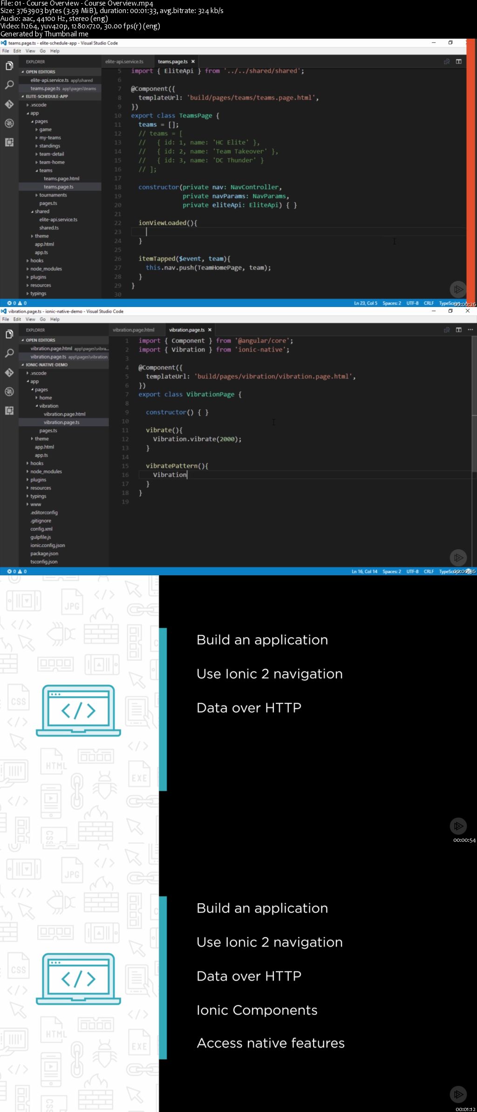Open gulpfile.js in ionic-native-demo tree
Image resolution: width=477 pixels, height=1112 pixels.
pyautogui.click(x=41, y=537)
